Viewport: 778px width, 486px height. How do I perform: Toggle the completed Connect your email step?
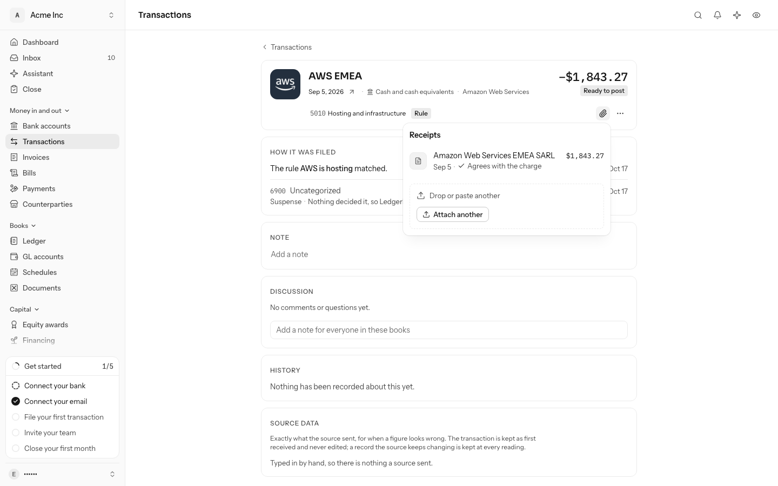63,401
